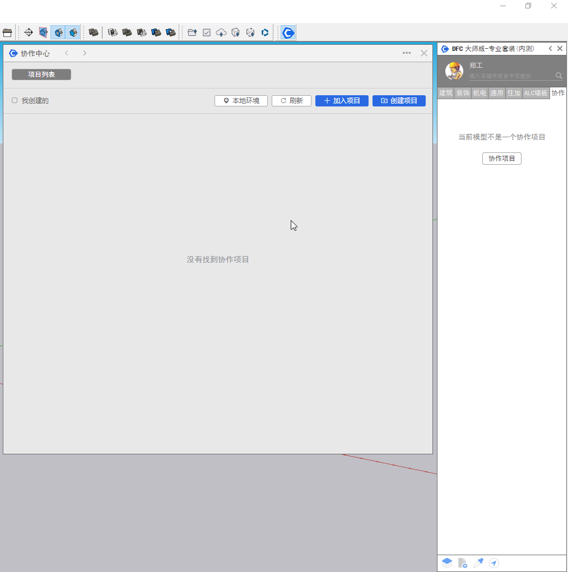Toggle the highlighted blue house view icon
Screen dimensions: 568x572
(x=58, y=32)
